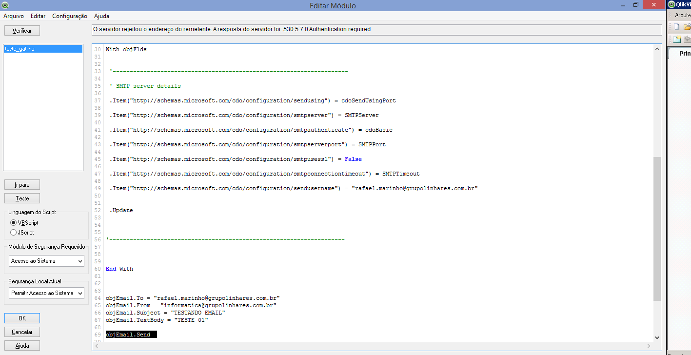This screenshot has height=355, width=691.
Task: Open Arquivo menu in the QlikView background window
Action: pos(683,16)
